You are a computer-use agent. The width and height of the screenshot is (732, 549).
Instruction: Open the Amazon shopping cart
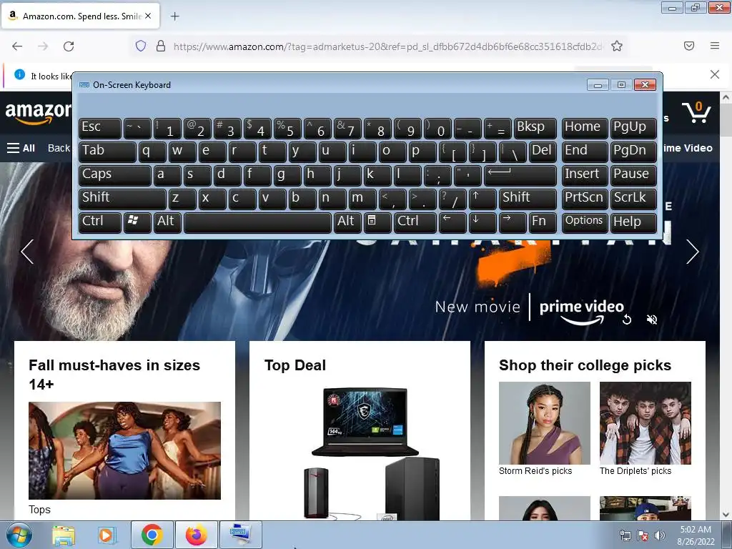point(696,112)
